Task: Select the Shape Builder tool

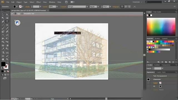Action: (x=3, y=42)
